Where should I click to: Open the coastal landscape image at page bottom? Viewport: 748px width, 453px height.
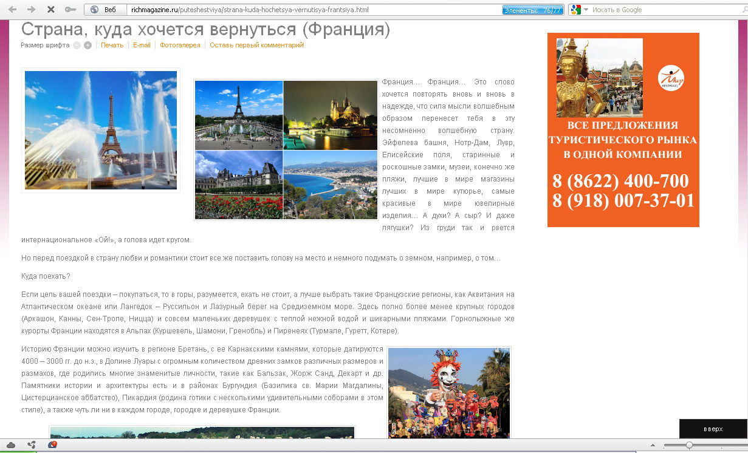pyautogui.click(x=202, y=432)
